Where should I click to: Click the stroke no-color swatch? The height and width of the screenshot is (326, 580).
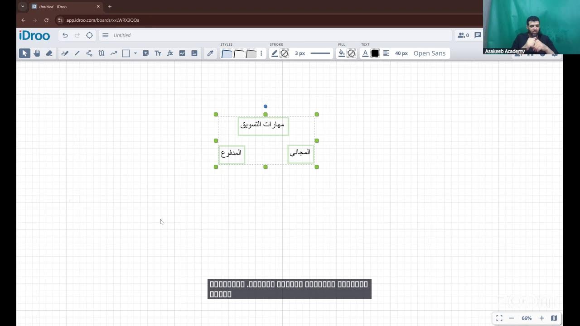284,53
